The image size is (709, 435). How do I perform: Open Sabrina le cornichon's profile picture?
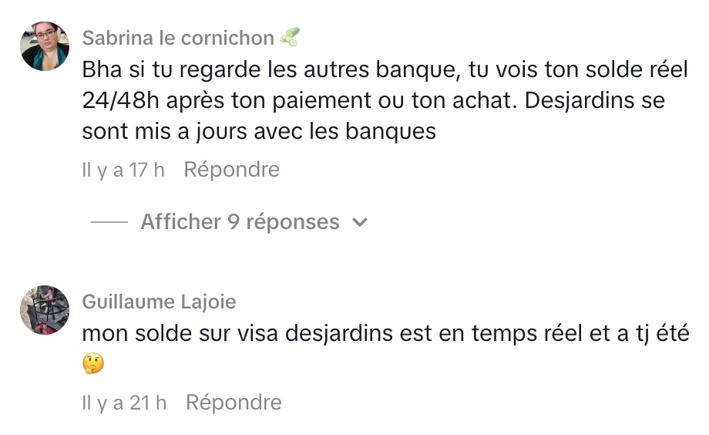click(x=45, y=46)
